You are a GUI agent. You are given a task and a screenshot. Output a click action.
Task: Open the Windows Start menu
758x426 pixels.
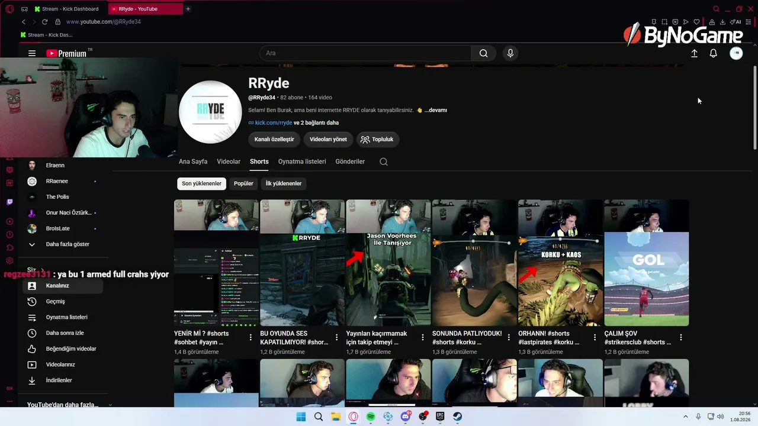tap(301, 417)
